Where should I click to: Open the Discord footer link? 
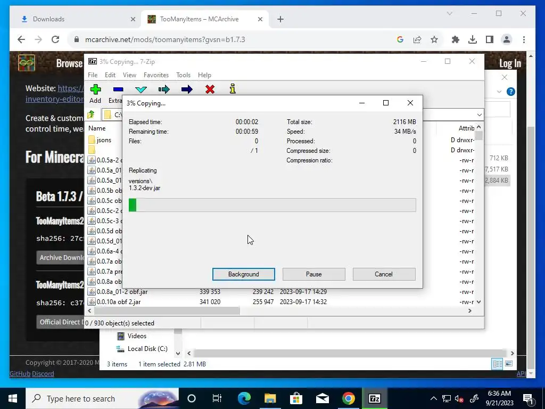43,374
